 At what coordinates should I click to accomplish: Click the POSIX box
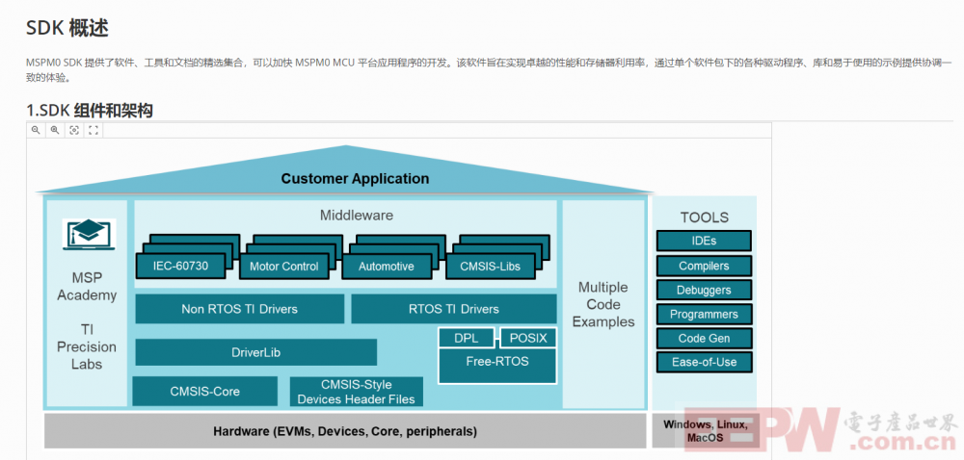tap(528, 338)
